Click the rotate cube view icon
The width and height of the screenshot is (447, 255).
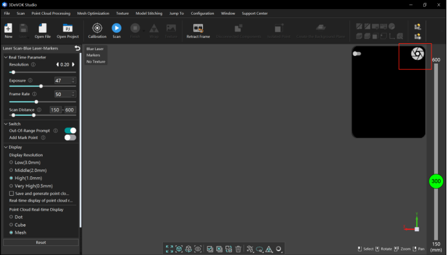pos(189,249)
